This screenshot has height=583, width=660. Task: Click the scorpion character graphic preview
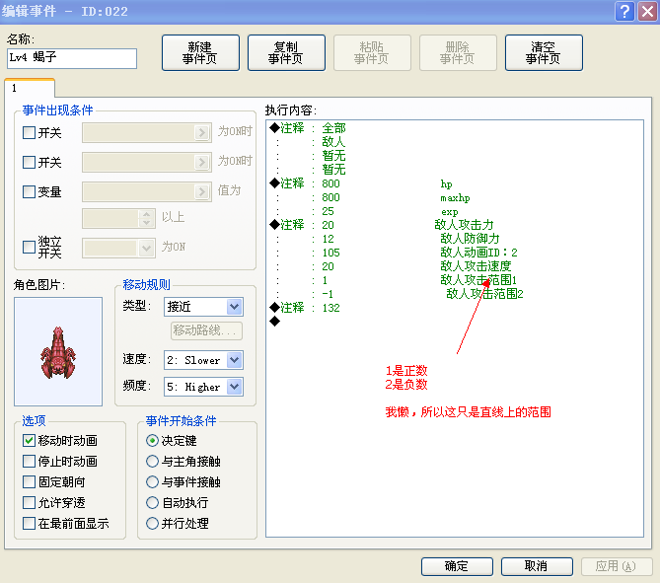tap(58, 351)
